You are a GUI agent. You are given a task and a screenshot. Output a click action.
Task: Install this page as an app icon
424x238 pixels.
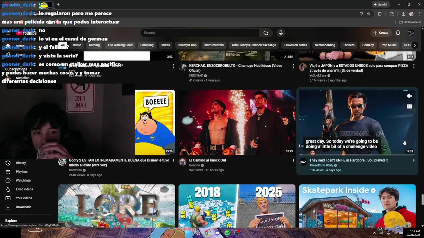pyautogui.click(x=361, y=14)
